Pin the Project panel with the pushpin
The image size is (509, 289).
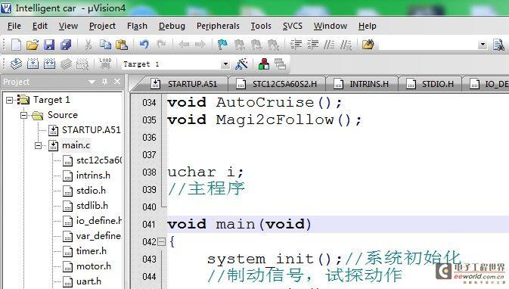click(104, 82)
